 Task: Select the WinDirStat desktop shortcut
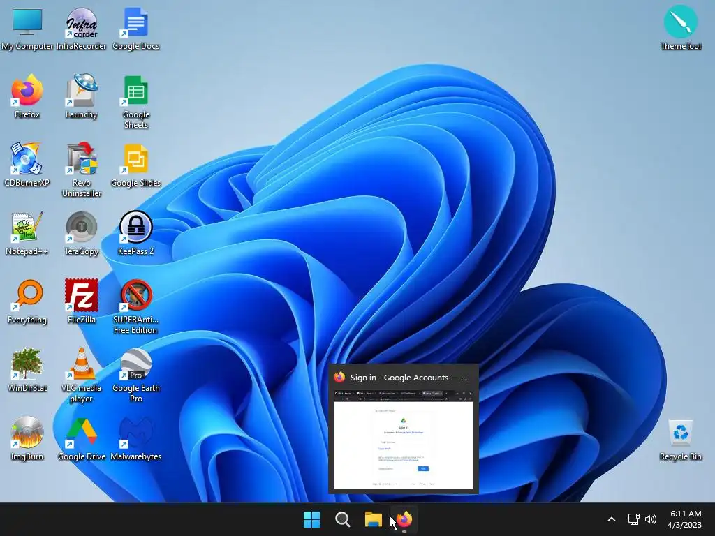point(27,370)
